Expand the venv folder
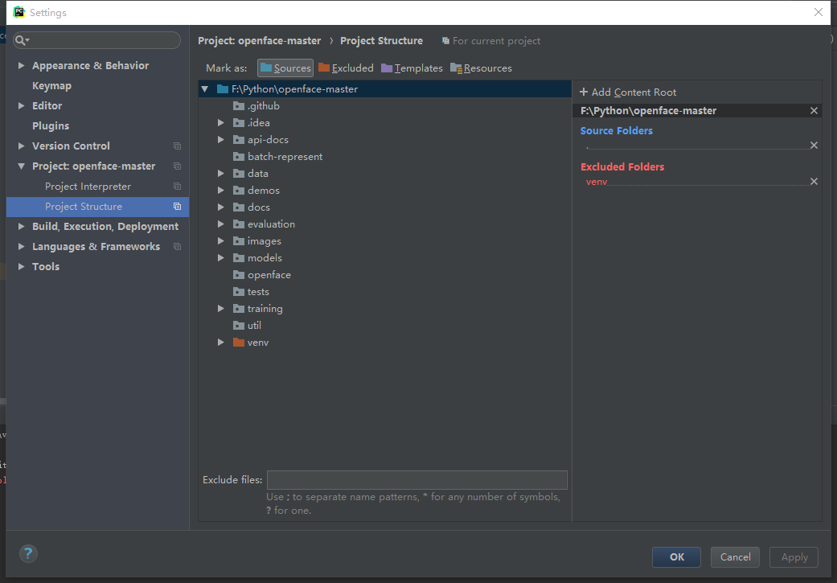Image resolution: width=837 pixels, height=583 pixels. point(220,342)
